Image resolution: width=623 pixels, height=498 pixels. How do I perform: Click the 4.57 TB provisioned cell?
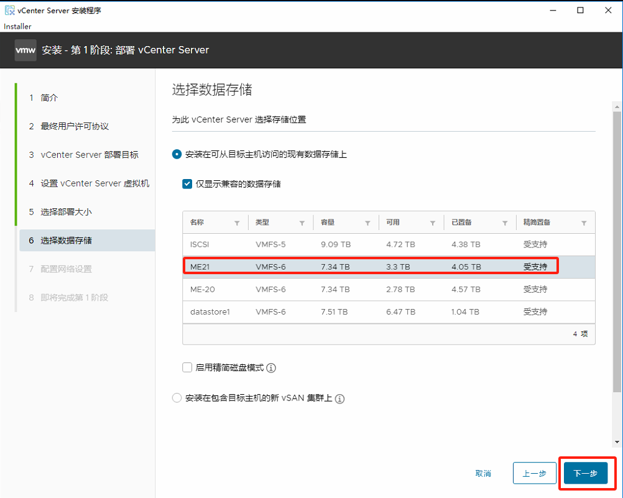tap(466, 289)
